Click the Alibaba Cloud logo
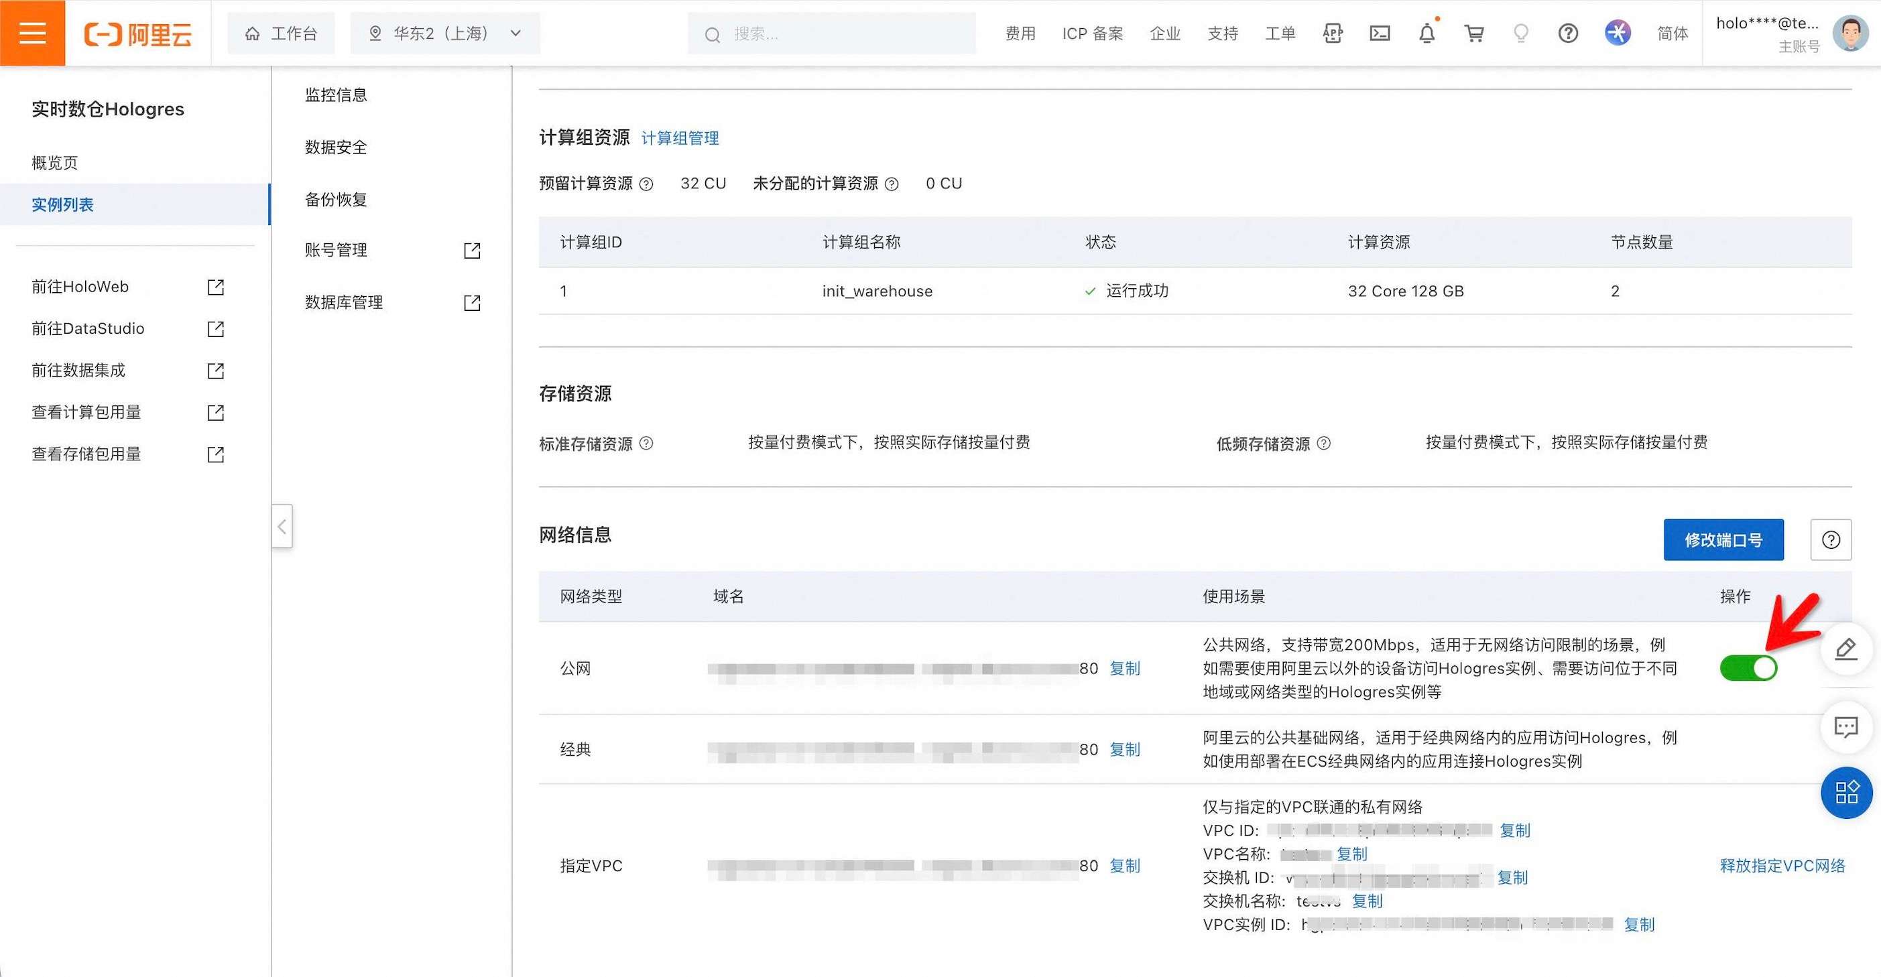Image resolution: width=1881 pixels, height=977 pixels. pyautogui.click(x=138, y=34)
